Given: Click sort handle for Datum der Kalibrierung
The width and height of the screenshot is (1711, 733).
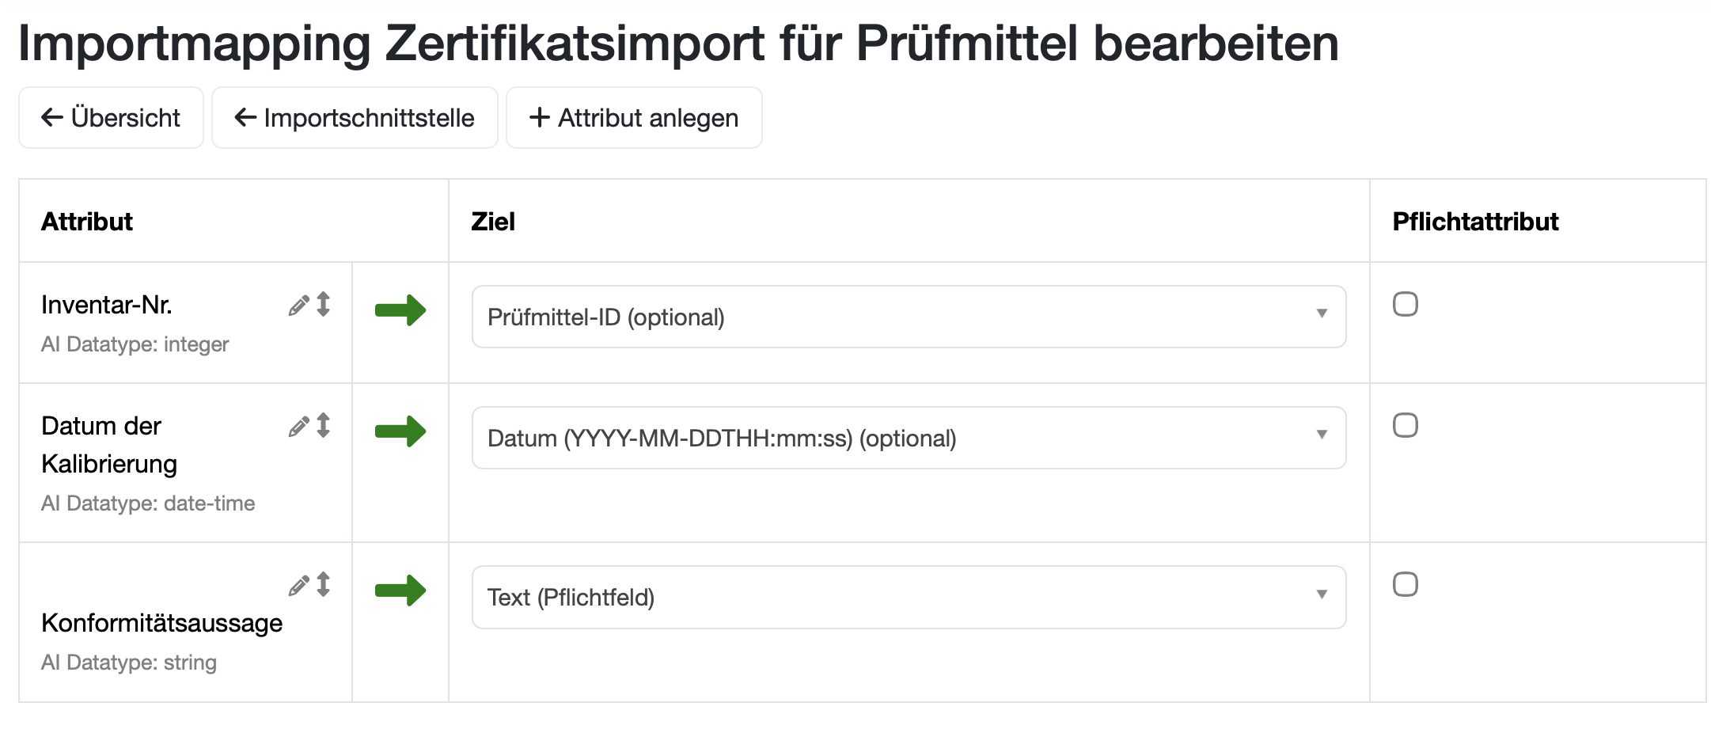Looking at the screenshot, I should pyautogui.click(x=323, y=425).
